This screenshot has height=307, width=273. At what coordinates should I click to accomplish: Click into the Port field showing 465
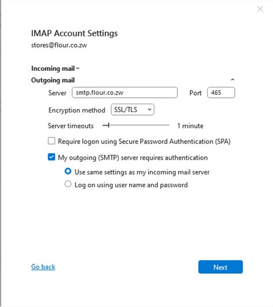click(221, 93)
